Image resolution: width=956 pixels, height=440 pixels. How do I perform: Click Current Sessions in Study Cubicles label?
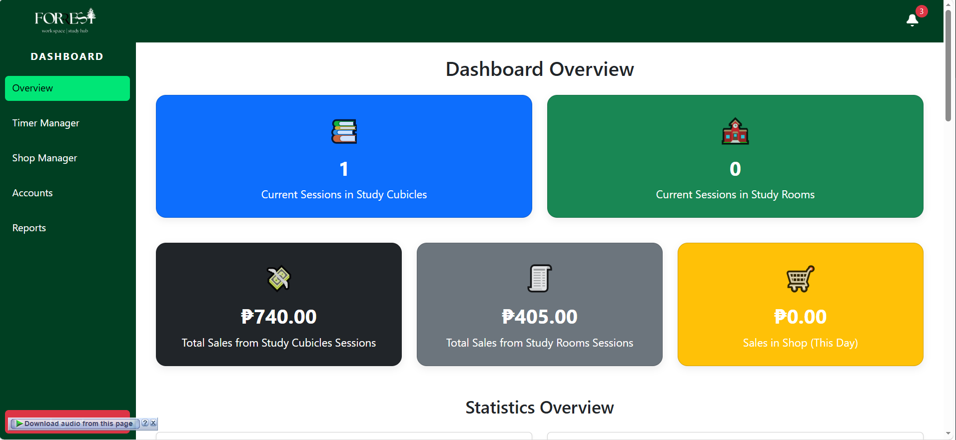(344, 195)
